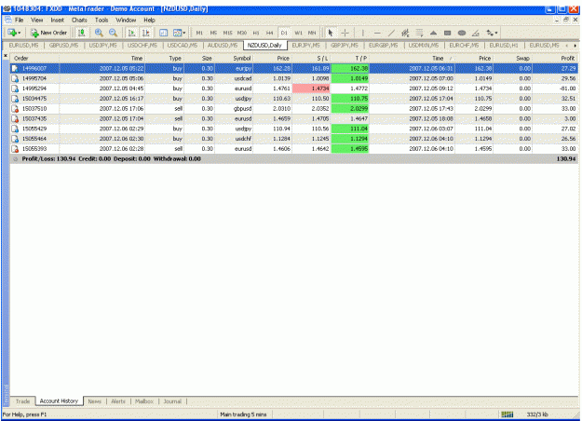Screen dimensions: 582x421
Task: Click order icon for 15055393
Action: pyautogui.click(x=15, y=149)
